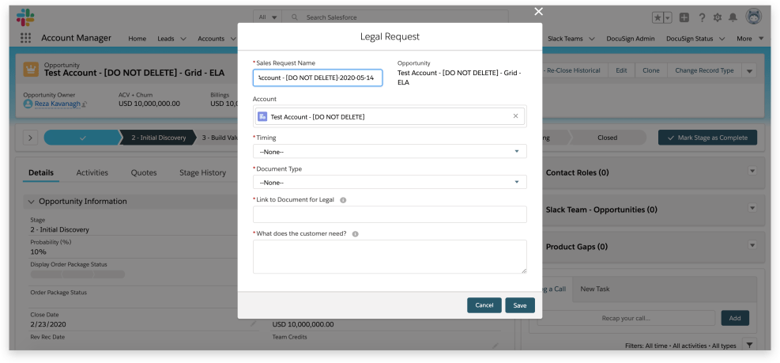Open more record actions dropdown arrow

pos(750,70)
